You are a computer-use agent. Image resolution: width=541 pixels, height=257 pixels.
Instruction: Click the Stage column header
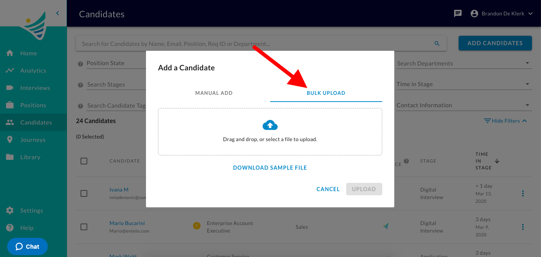point(428,161)
